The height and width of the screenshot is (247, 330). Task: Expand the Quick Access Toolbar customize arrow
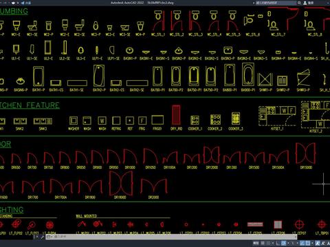(18, 3)
